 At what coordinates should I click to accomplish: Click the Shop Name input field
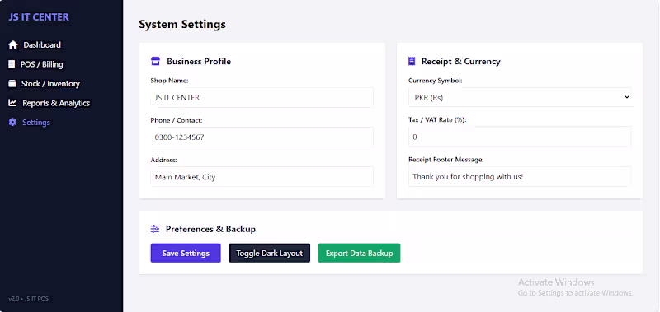point(262,97)
